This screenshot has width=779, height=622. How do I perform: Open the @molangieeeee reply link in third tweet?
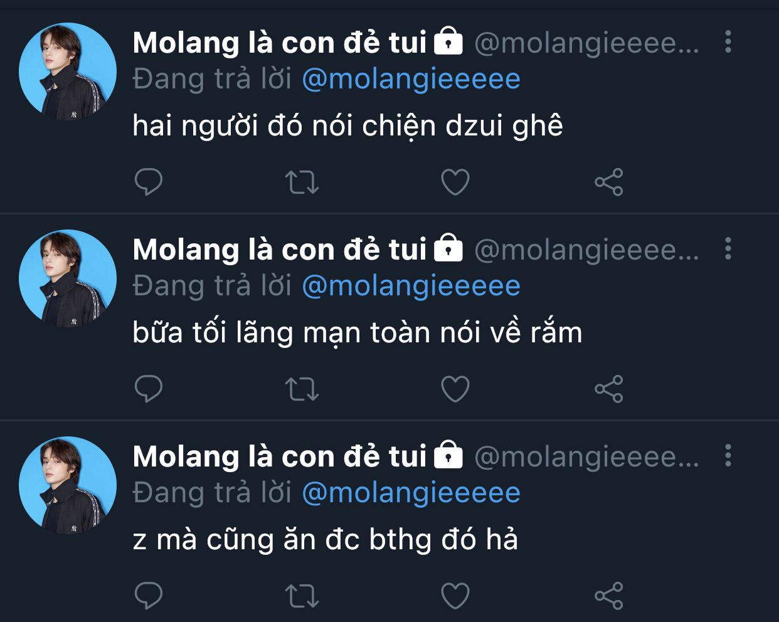pyautogui.click(x=411, y=493)
